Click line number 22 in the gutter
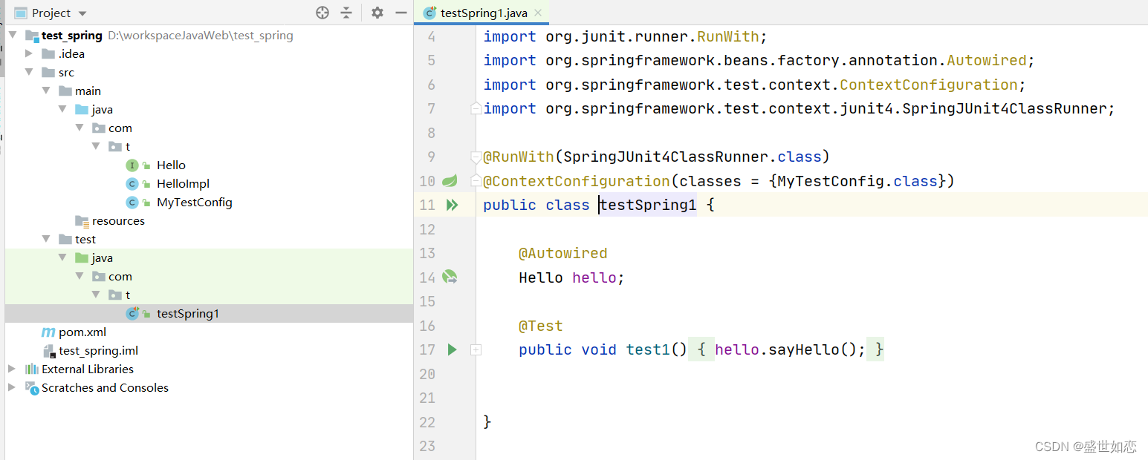 tap(427, 422)
